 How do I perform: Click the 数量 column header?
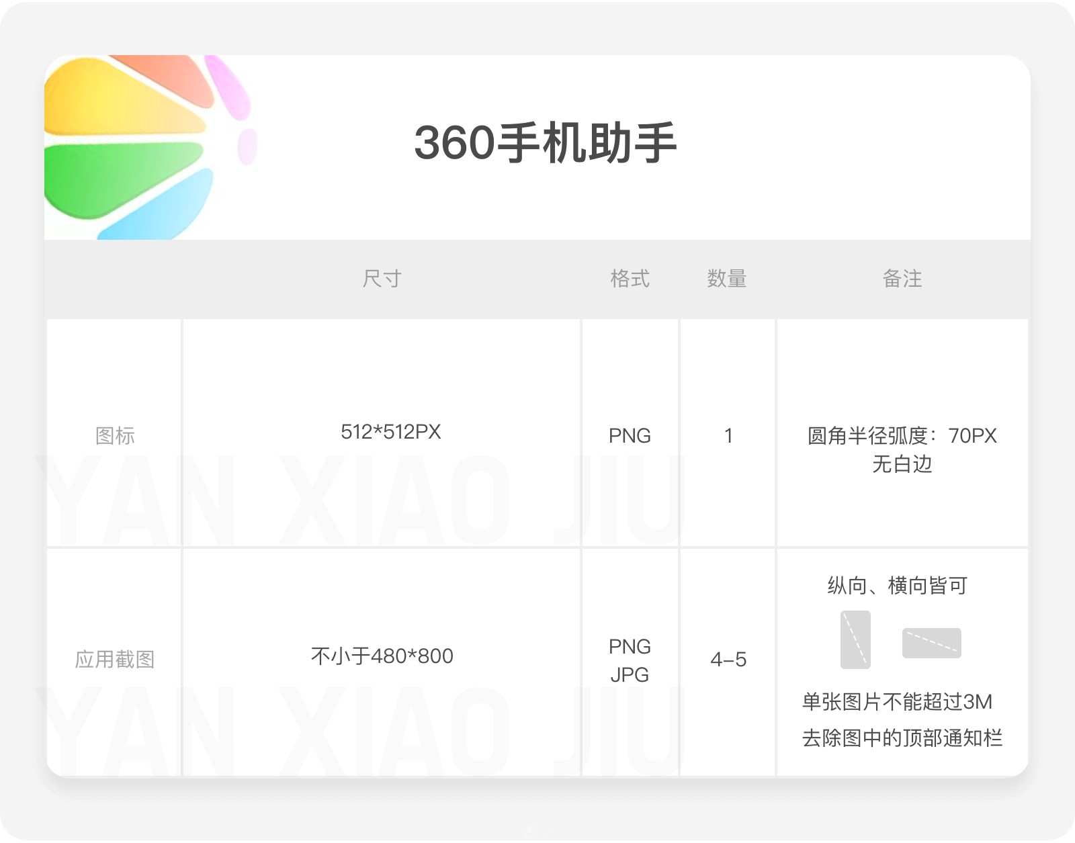click(x=727, y=279)
